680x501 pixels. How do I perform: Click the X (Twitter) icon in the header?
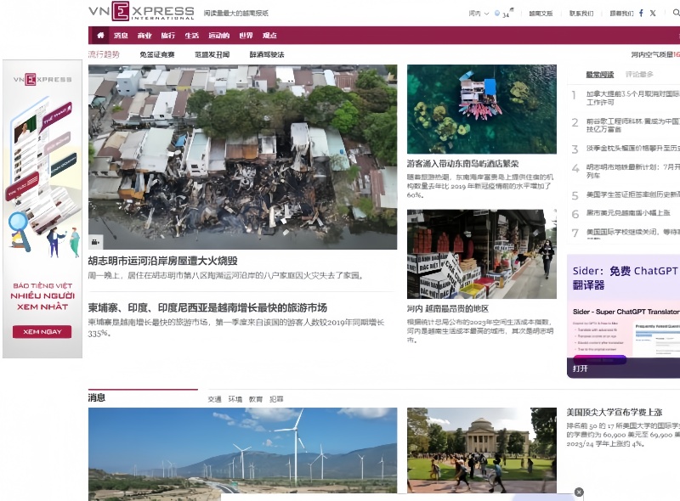coord(653,13)
